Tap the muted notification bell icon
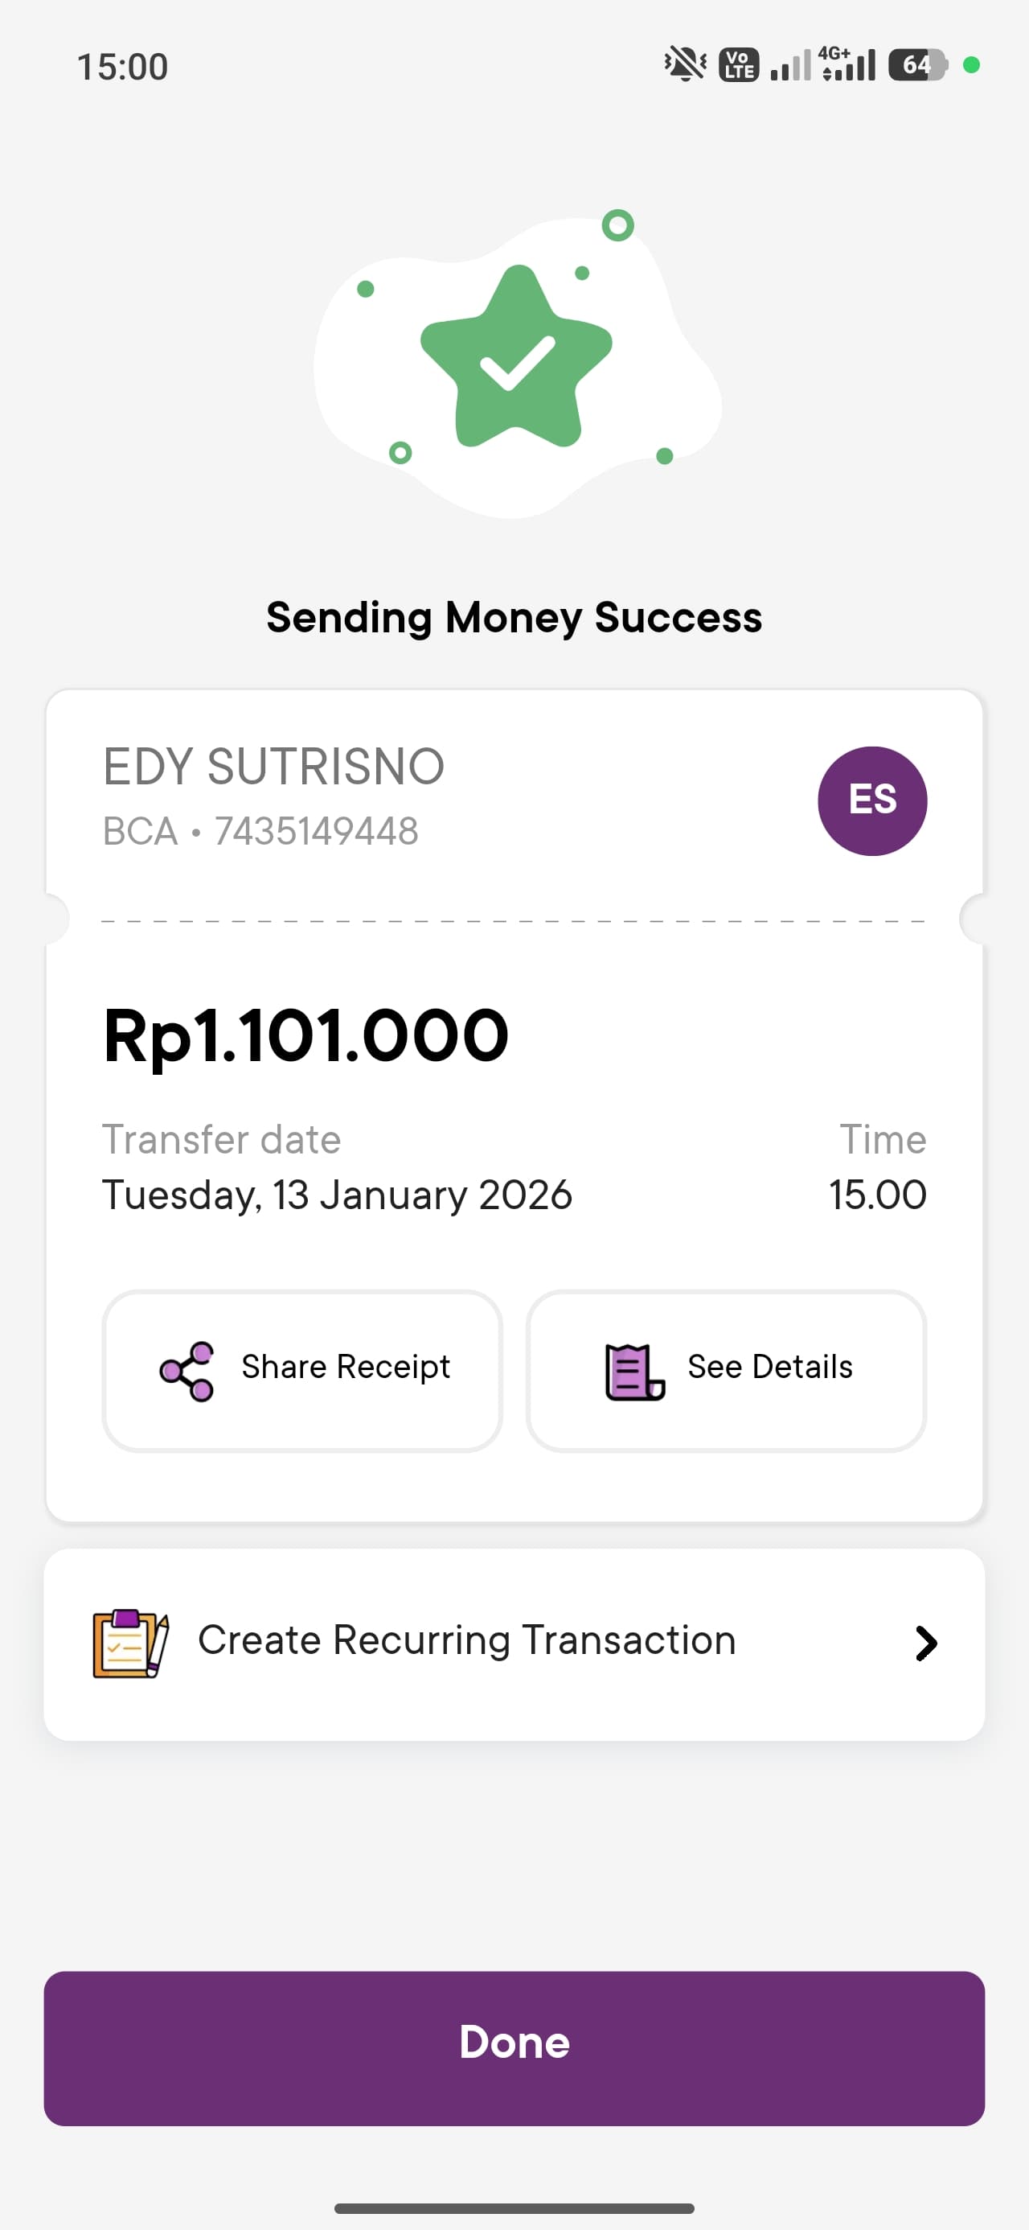 click(685, 65)
